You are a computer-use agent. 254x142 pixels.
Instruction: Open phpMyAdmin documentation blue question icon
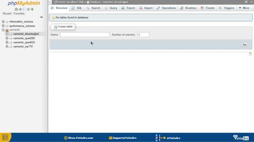click(x=20, y=9)
